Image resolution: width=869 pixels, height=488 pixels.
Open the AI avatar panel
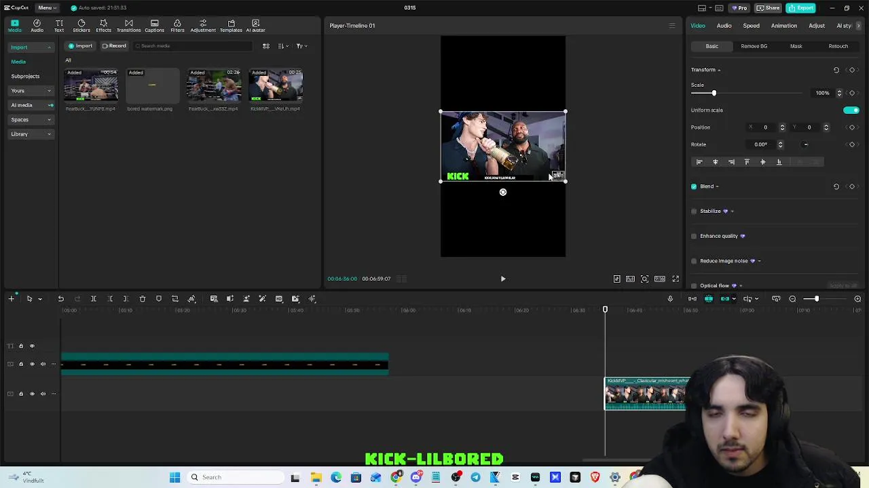(x=255, y=26)
